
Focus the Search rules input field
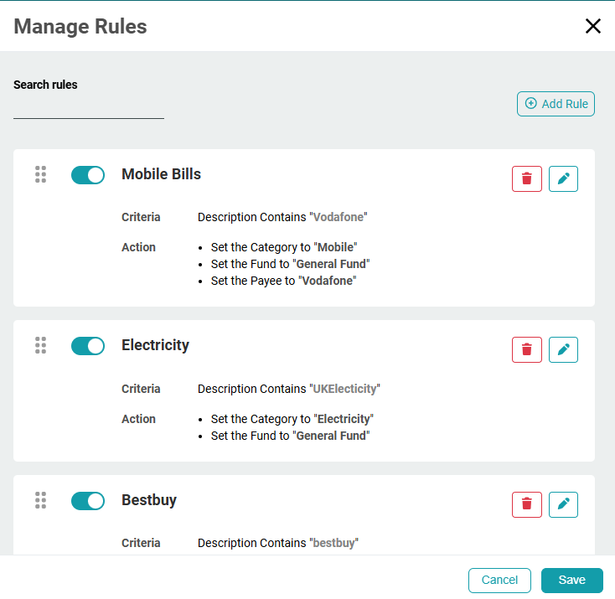click(89, 108)
